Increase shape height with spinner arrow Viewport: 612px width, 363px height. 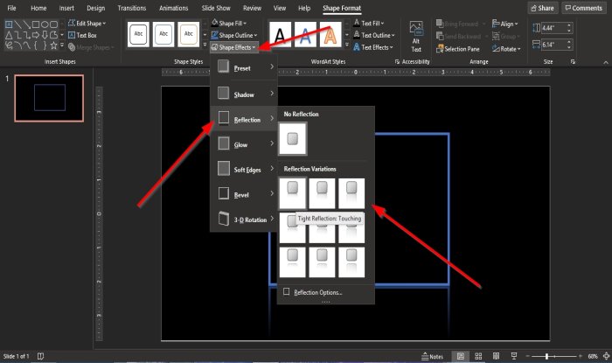pyautogui.click(x=569, y=25)
